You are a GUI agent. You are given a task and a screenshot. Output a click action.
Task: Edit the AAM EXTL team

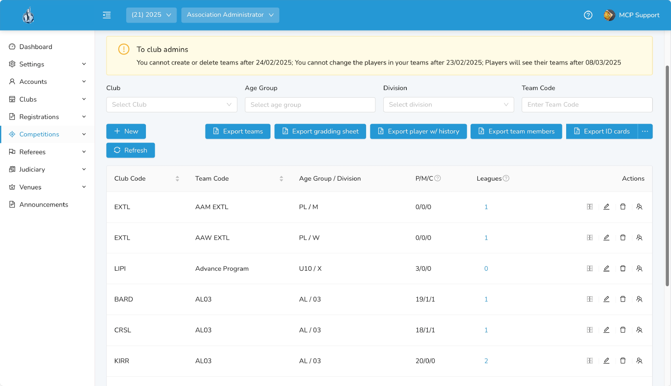[x=606, y=207]
